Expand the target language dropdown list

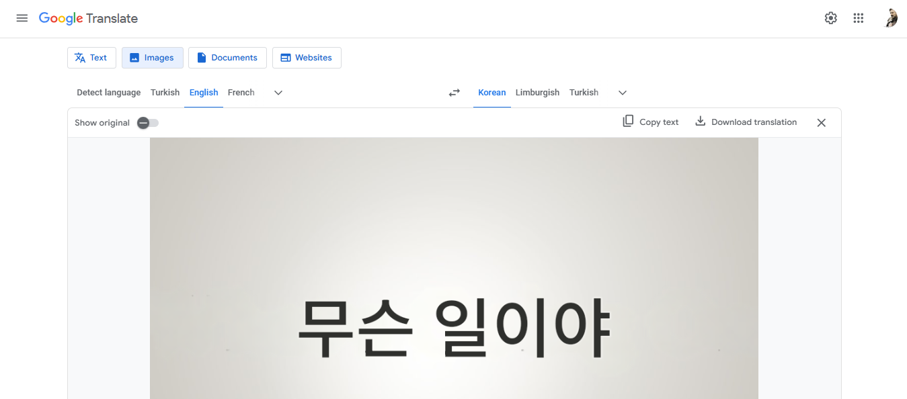pos(622,93)
